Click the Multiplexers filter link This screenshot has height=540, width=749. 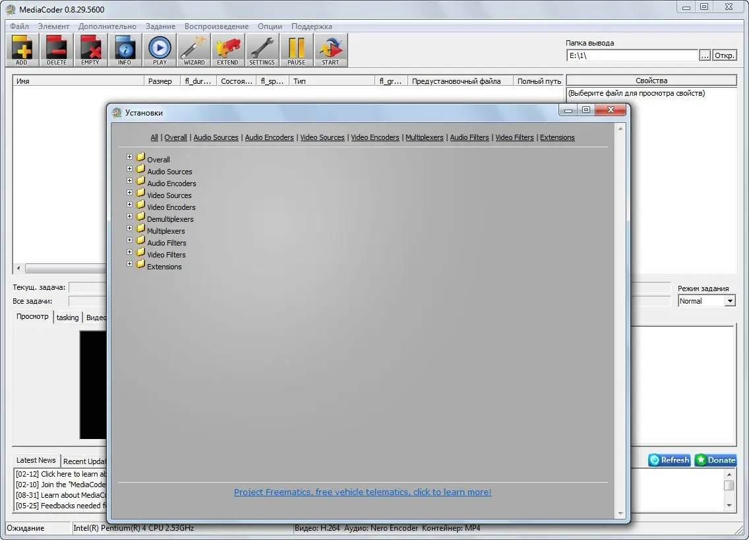(x=425, y=137)
